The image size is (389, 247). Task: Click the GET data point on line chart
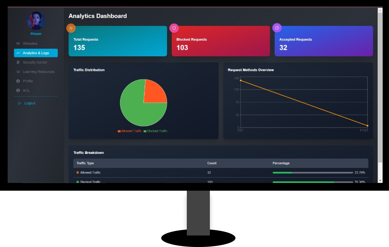(x=241, y=80)
